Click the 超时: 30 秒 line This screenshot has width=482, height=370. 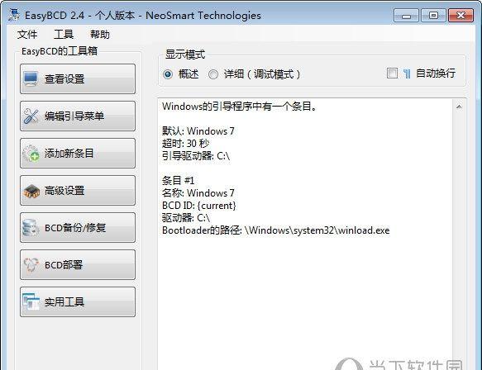tap(186, 144)
